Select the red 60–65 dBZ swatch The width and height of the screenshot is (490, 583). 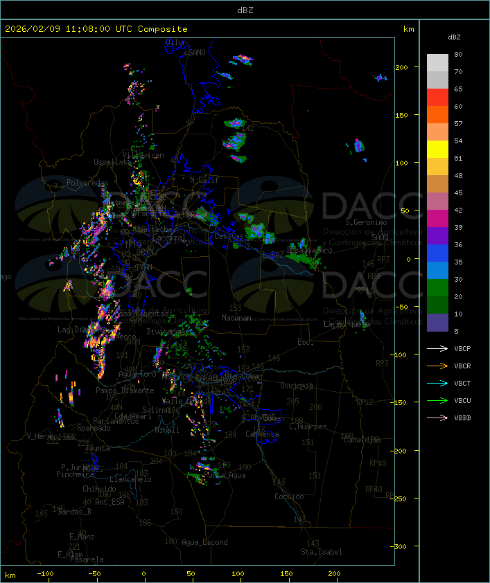pyautogui.click(x=437, y=98)
